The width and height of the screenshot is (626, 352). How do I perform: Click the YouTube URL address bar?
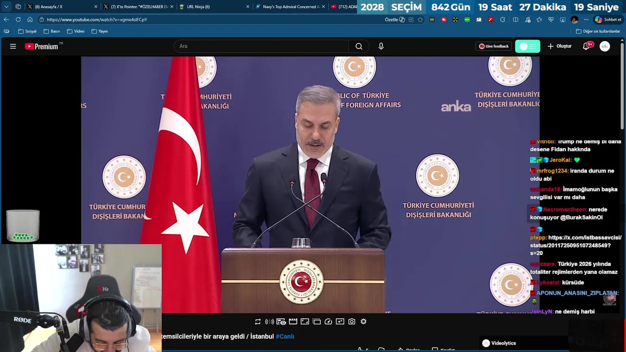tap(210, 20)
